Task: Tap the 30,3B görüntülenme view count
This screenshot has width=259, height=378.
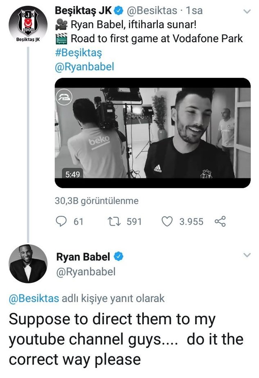Action: (x=96, y=201)
